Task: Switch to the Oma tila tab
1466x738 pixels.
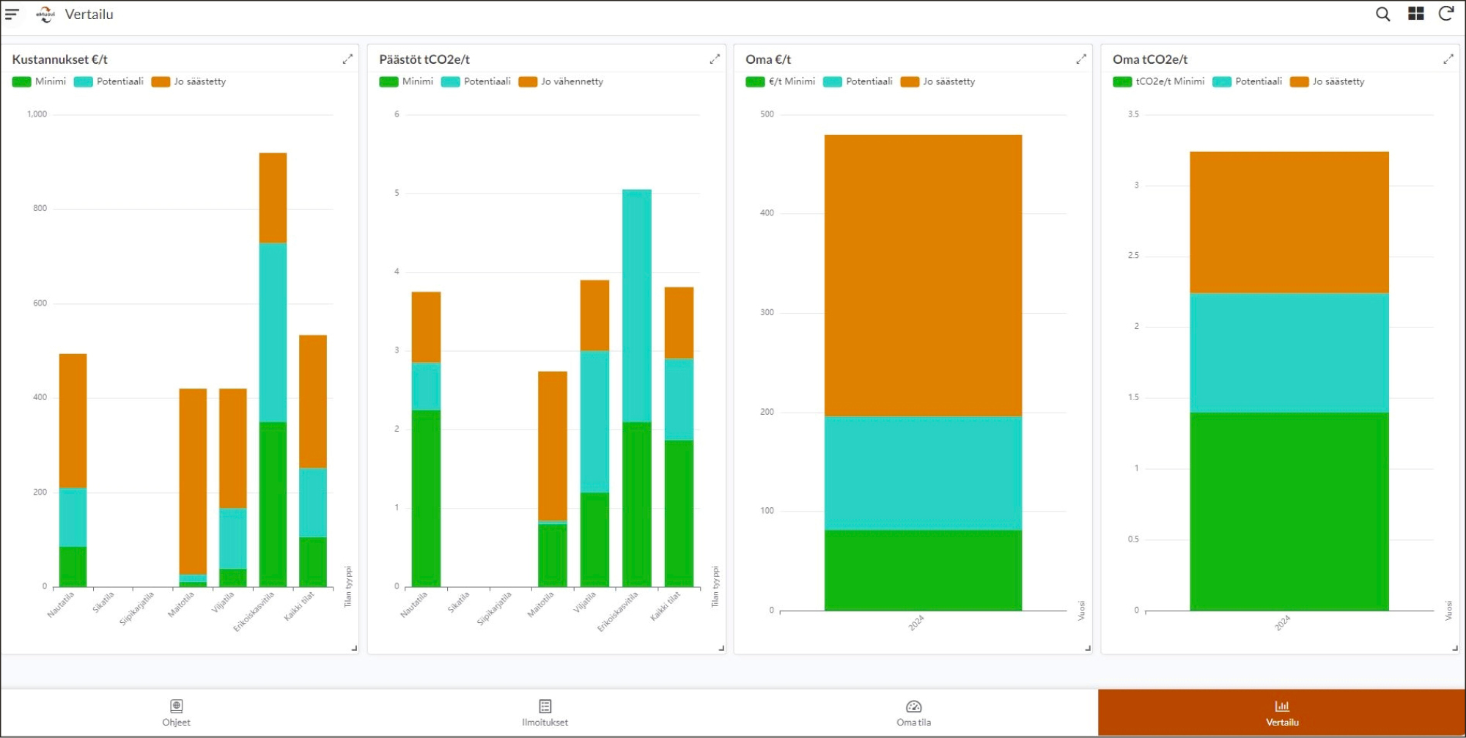Action: 913,712
